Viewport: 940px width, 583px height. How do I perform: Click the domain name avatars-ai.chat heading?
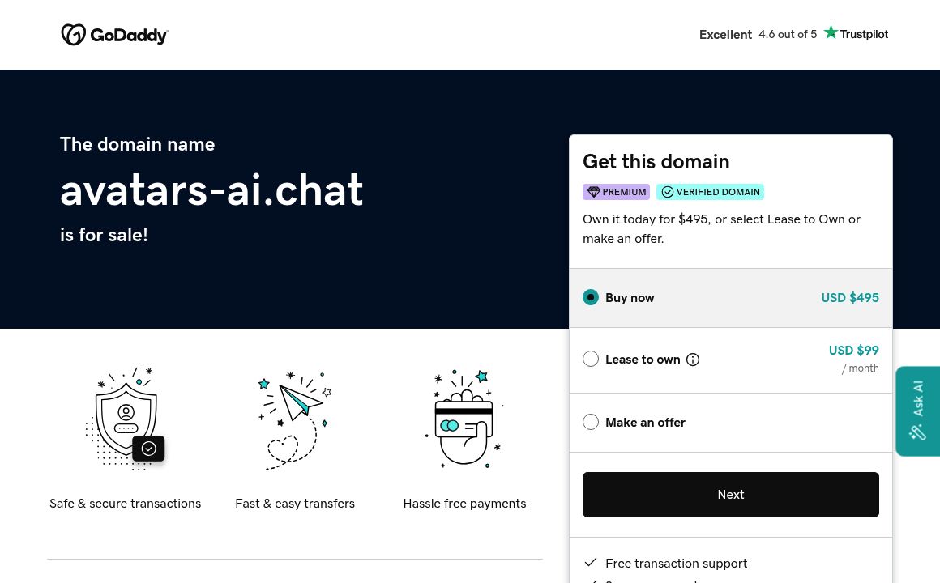211,189
